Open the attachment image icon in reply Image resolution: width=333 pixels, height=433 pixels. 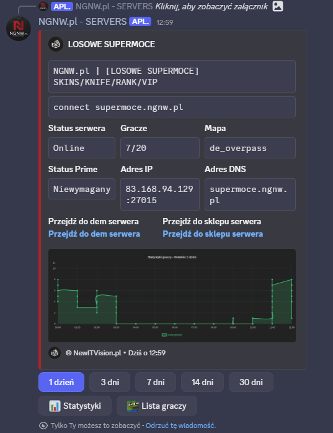click(278, 6)
